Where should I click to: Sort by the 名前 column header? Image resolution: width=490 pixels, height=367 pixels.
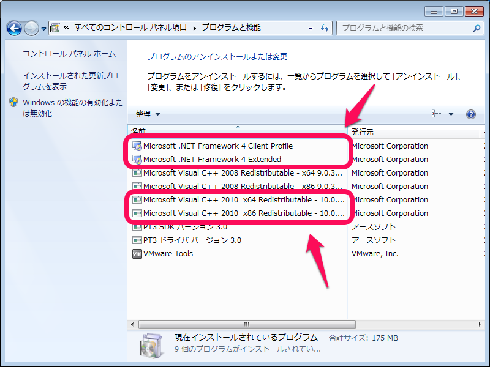[x=238, y=131]
